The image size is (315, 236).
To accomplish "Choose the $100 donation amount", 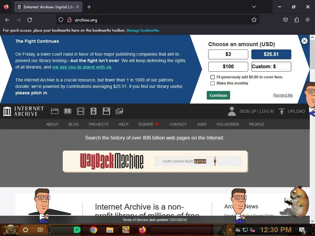I will pos(228,67).
